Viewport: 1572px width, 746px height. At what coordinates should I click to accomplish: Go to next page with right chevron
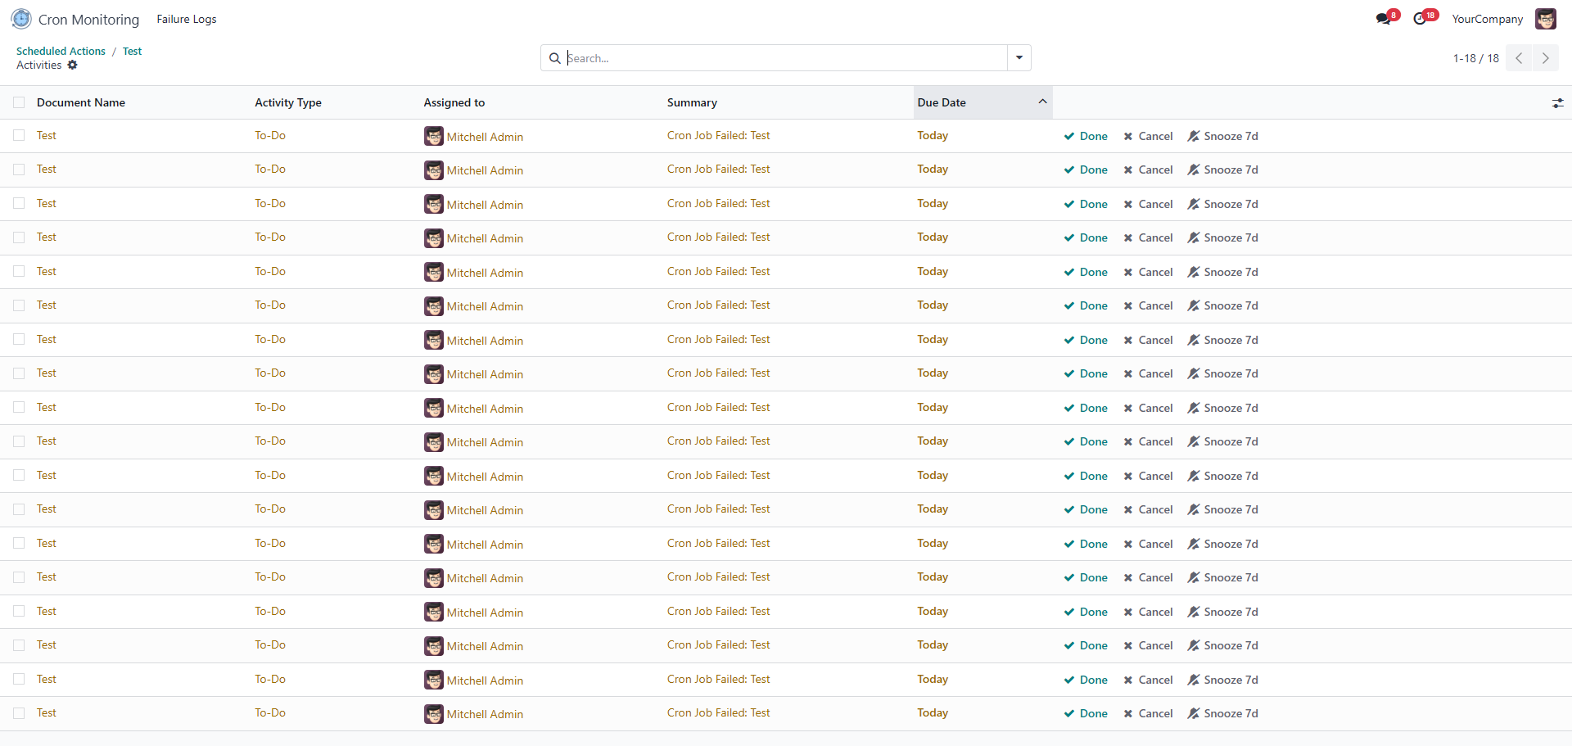1546,58
